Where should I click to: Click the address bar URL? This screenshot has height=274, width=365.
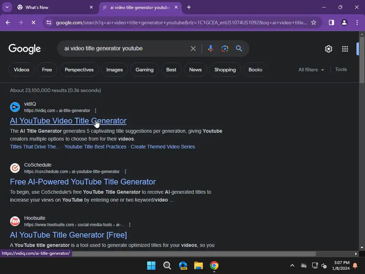click(x=181, y=22)
